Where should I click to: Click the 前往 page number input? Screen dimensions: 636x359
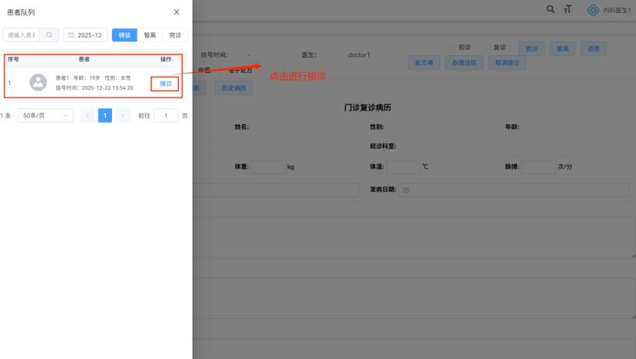(166, 116)
